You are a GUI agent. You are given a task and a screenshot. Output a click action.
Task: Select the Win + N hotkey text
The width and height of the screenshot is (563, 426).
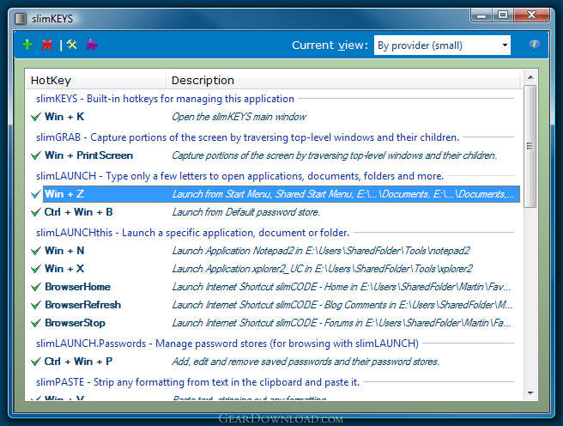click(64, 251)
